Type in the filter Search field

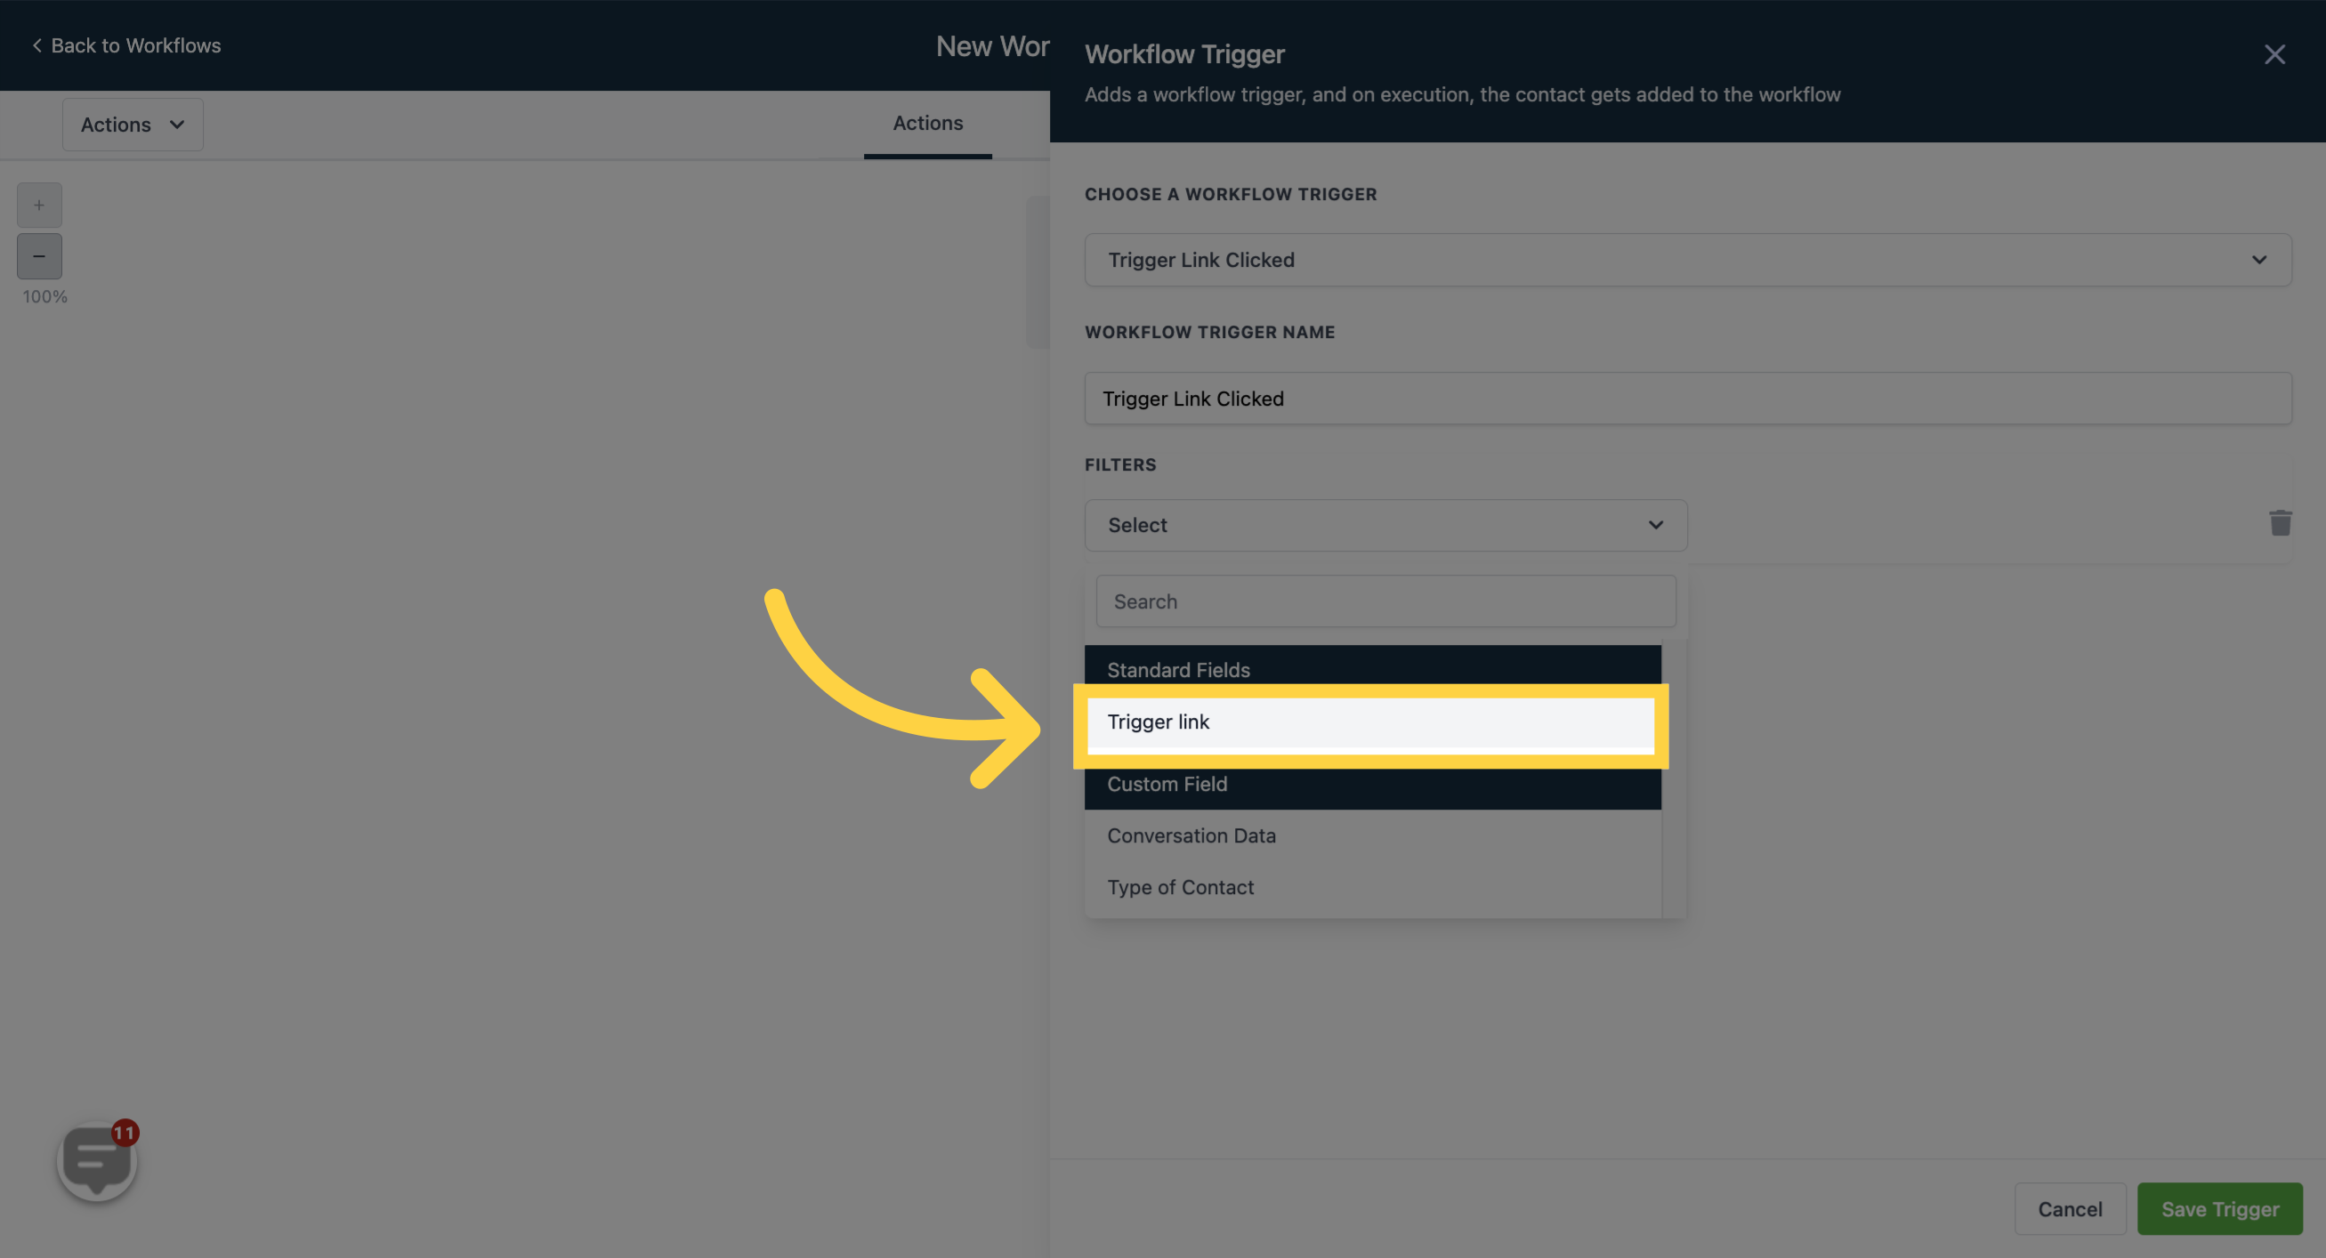1385,601
